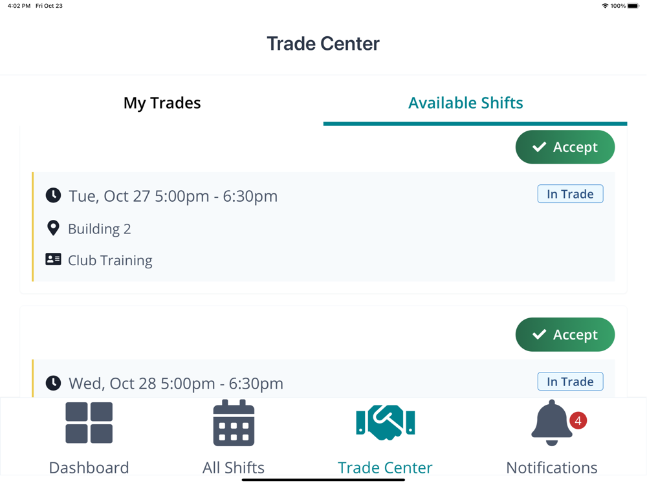Open the Tue, Oct 27 5:00pm shift details

pyautogui.click(x=173, y=196)
